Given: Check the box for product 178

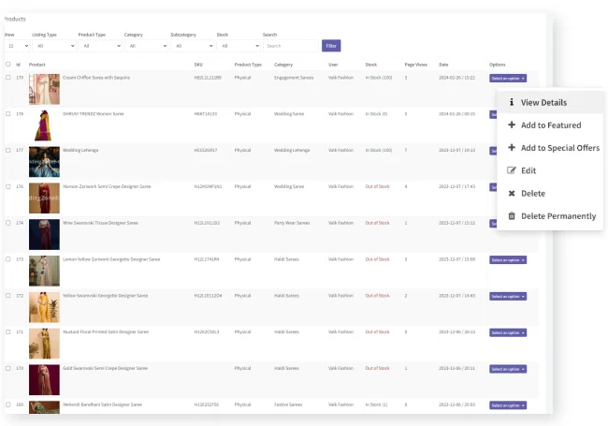Looking at the screenshot, I should (x=7, y=113).
